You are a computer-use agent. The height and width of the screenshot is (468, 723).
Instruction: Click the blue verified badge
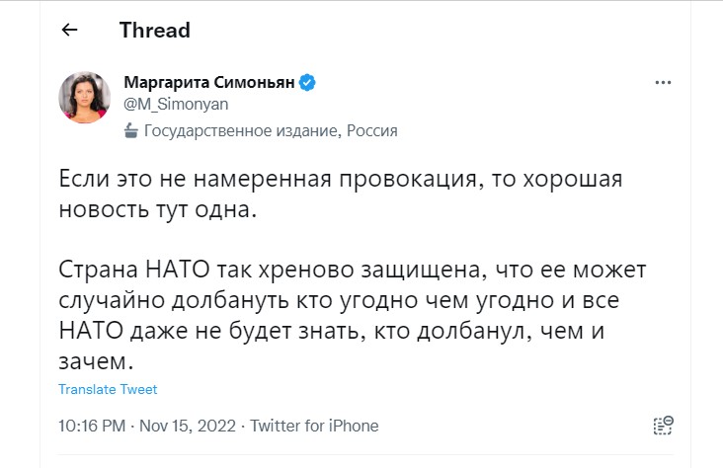pyautogui.click(x=307, y=82)
